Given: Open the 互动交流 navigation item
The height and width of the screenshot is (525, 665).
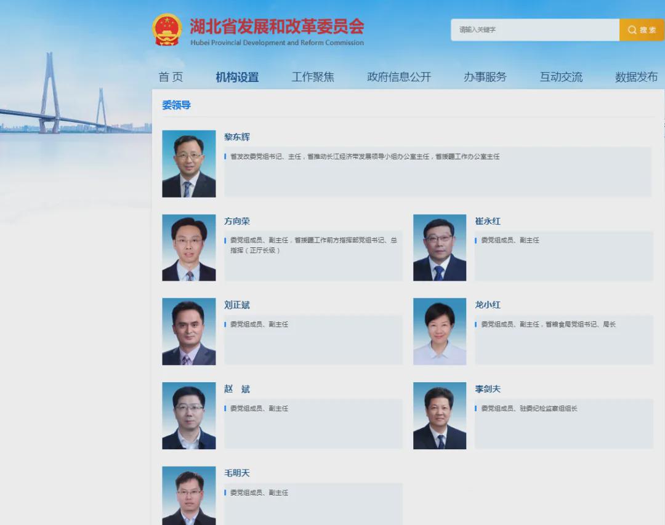Looking at the screenshot, I should point(561,77).
